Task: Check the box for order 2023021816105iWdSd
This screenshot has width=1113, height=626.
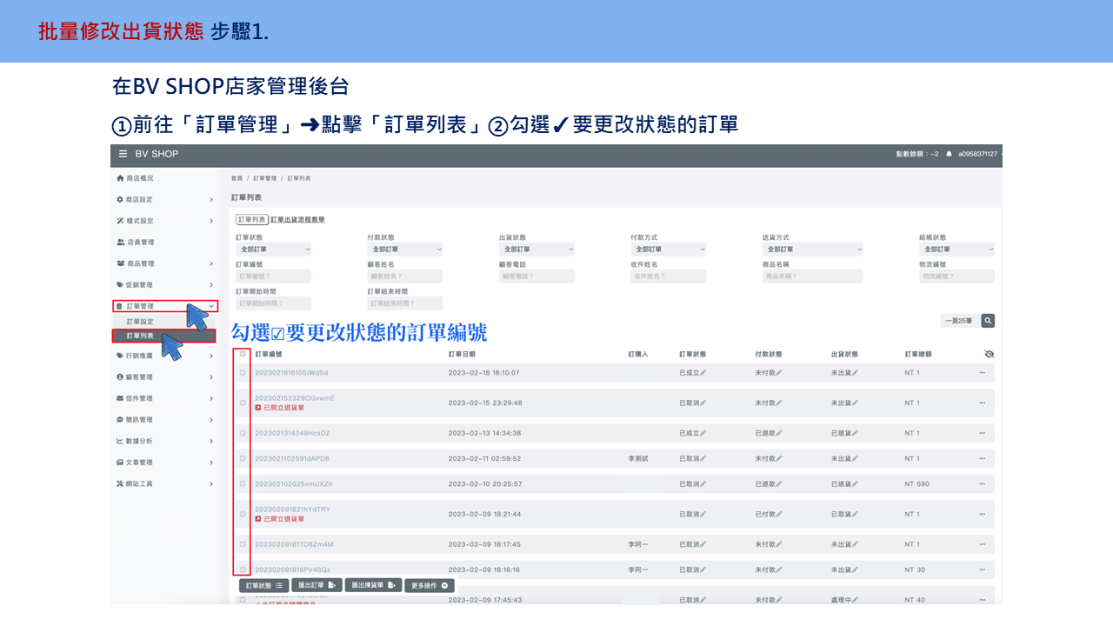Action: [243, 373]
